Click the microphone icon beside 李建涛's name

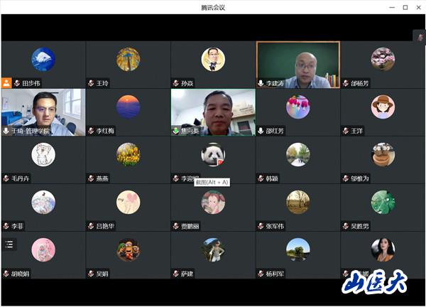click(x=261, y=83)
